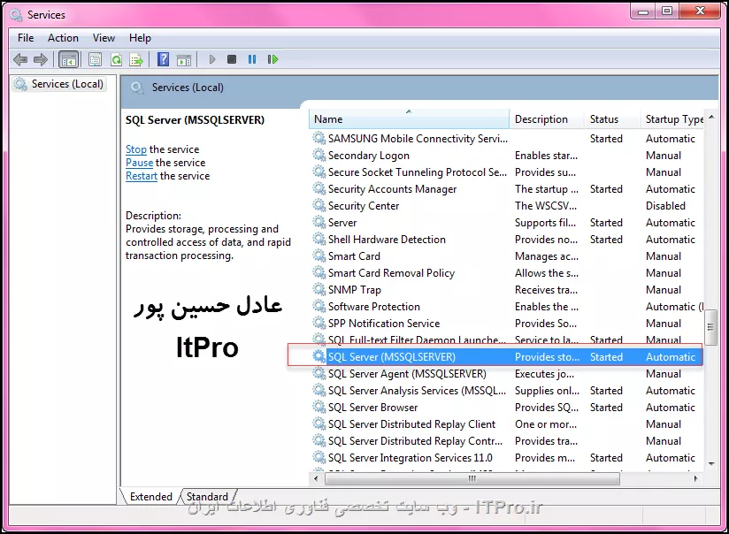Click the horizontal scrollbar thumb
Viewport: 729px width, 534px height.
pyautogui.click(x=472, y=478)
